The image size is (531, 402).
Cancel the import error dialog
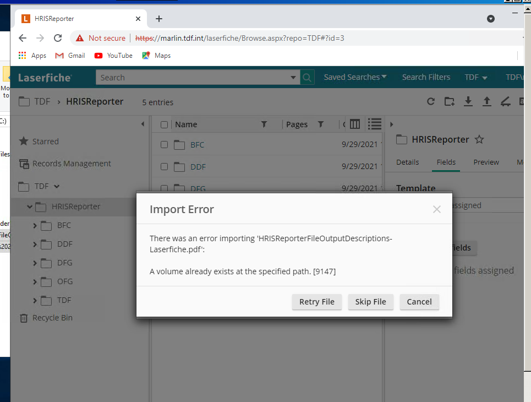point(419,302)
